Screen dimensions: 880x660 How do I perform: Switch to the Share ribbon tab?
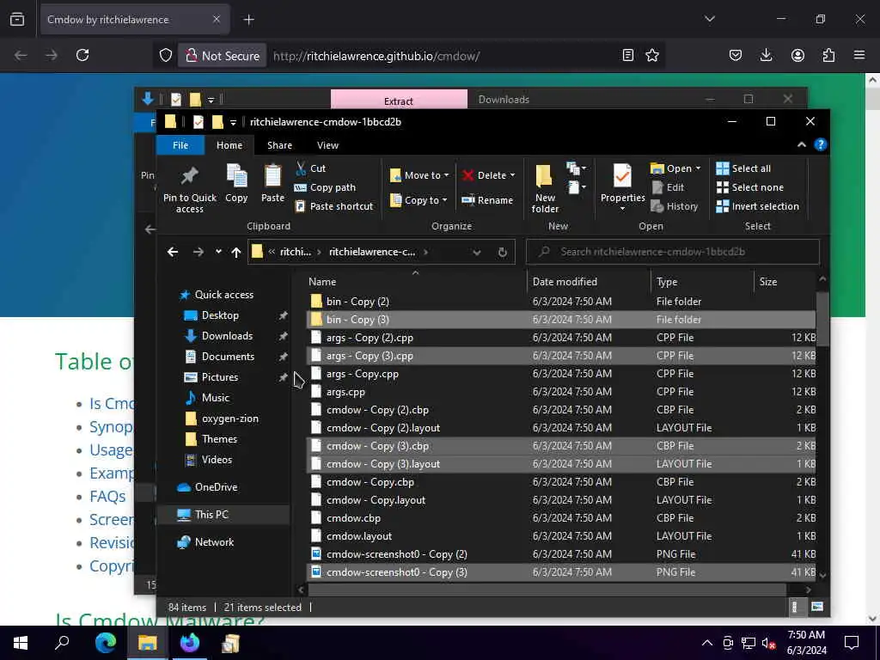[x=279, y=144]
